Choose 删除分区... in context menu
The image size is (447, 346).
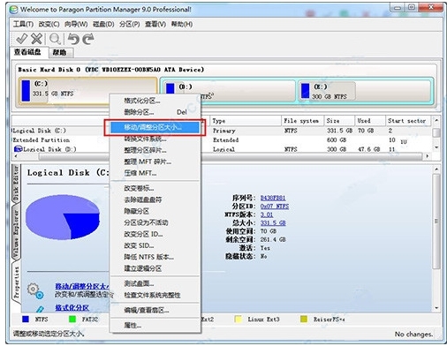pos(155,112)
